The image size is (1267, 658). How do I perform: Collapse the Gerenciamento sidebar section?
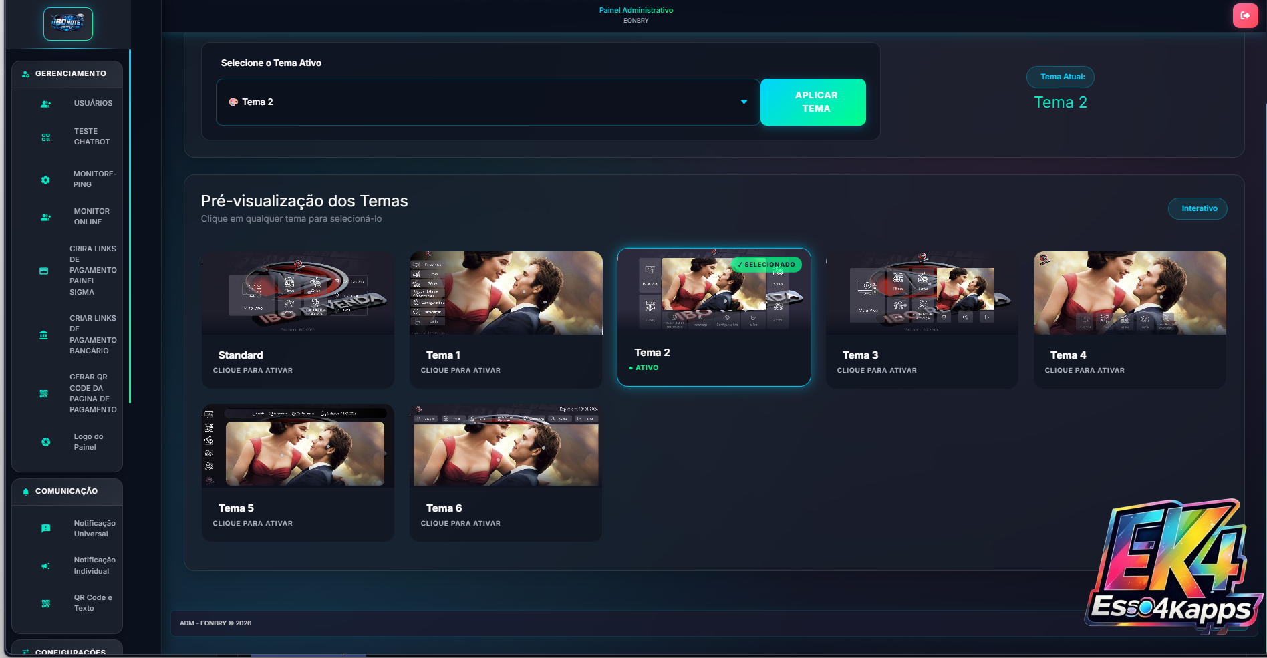coord(67,74)
